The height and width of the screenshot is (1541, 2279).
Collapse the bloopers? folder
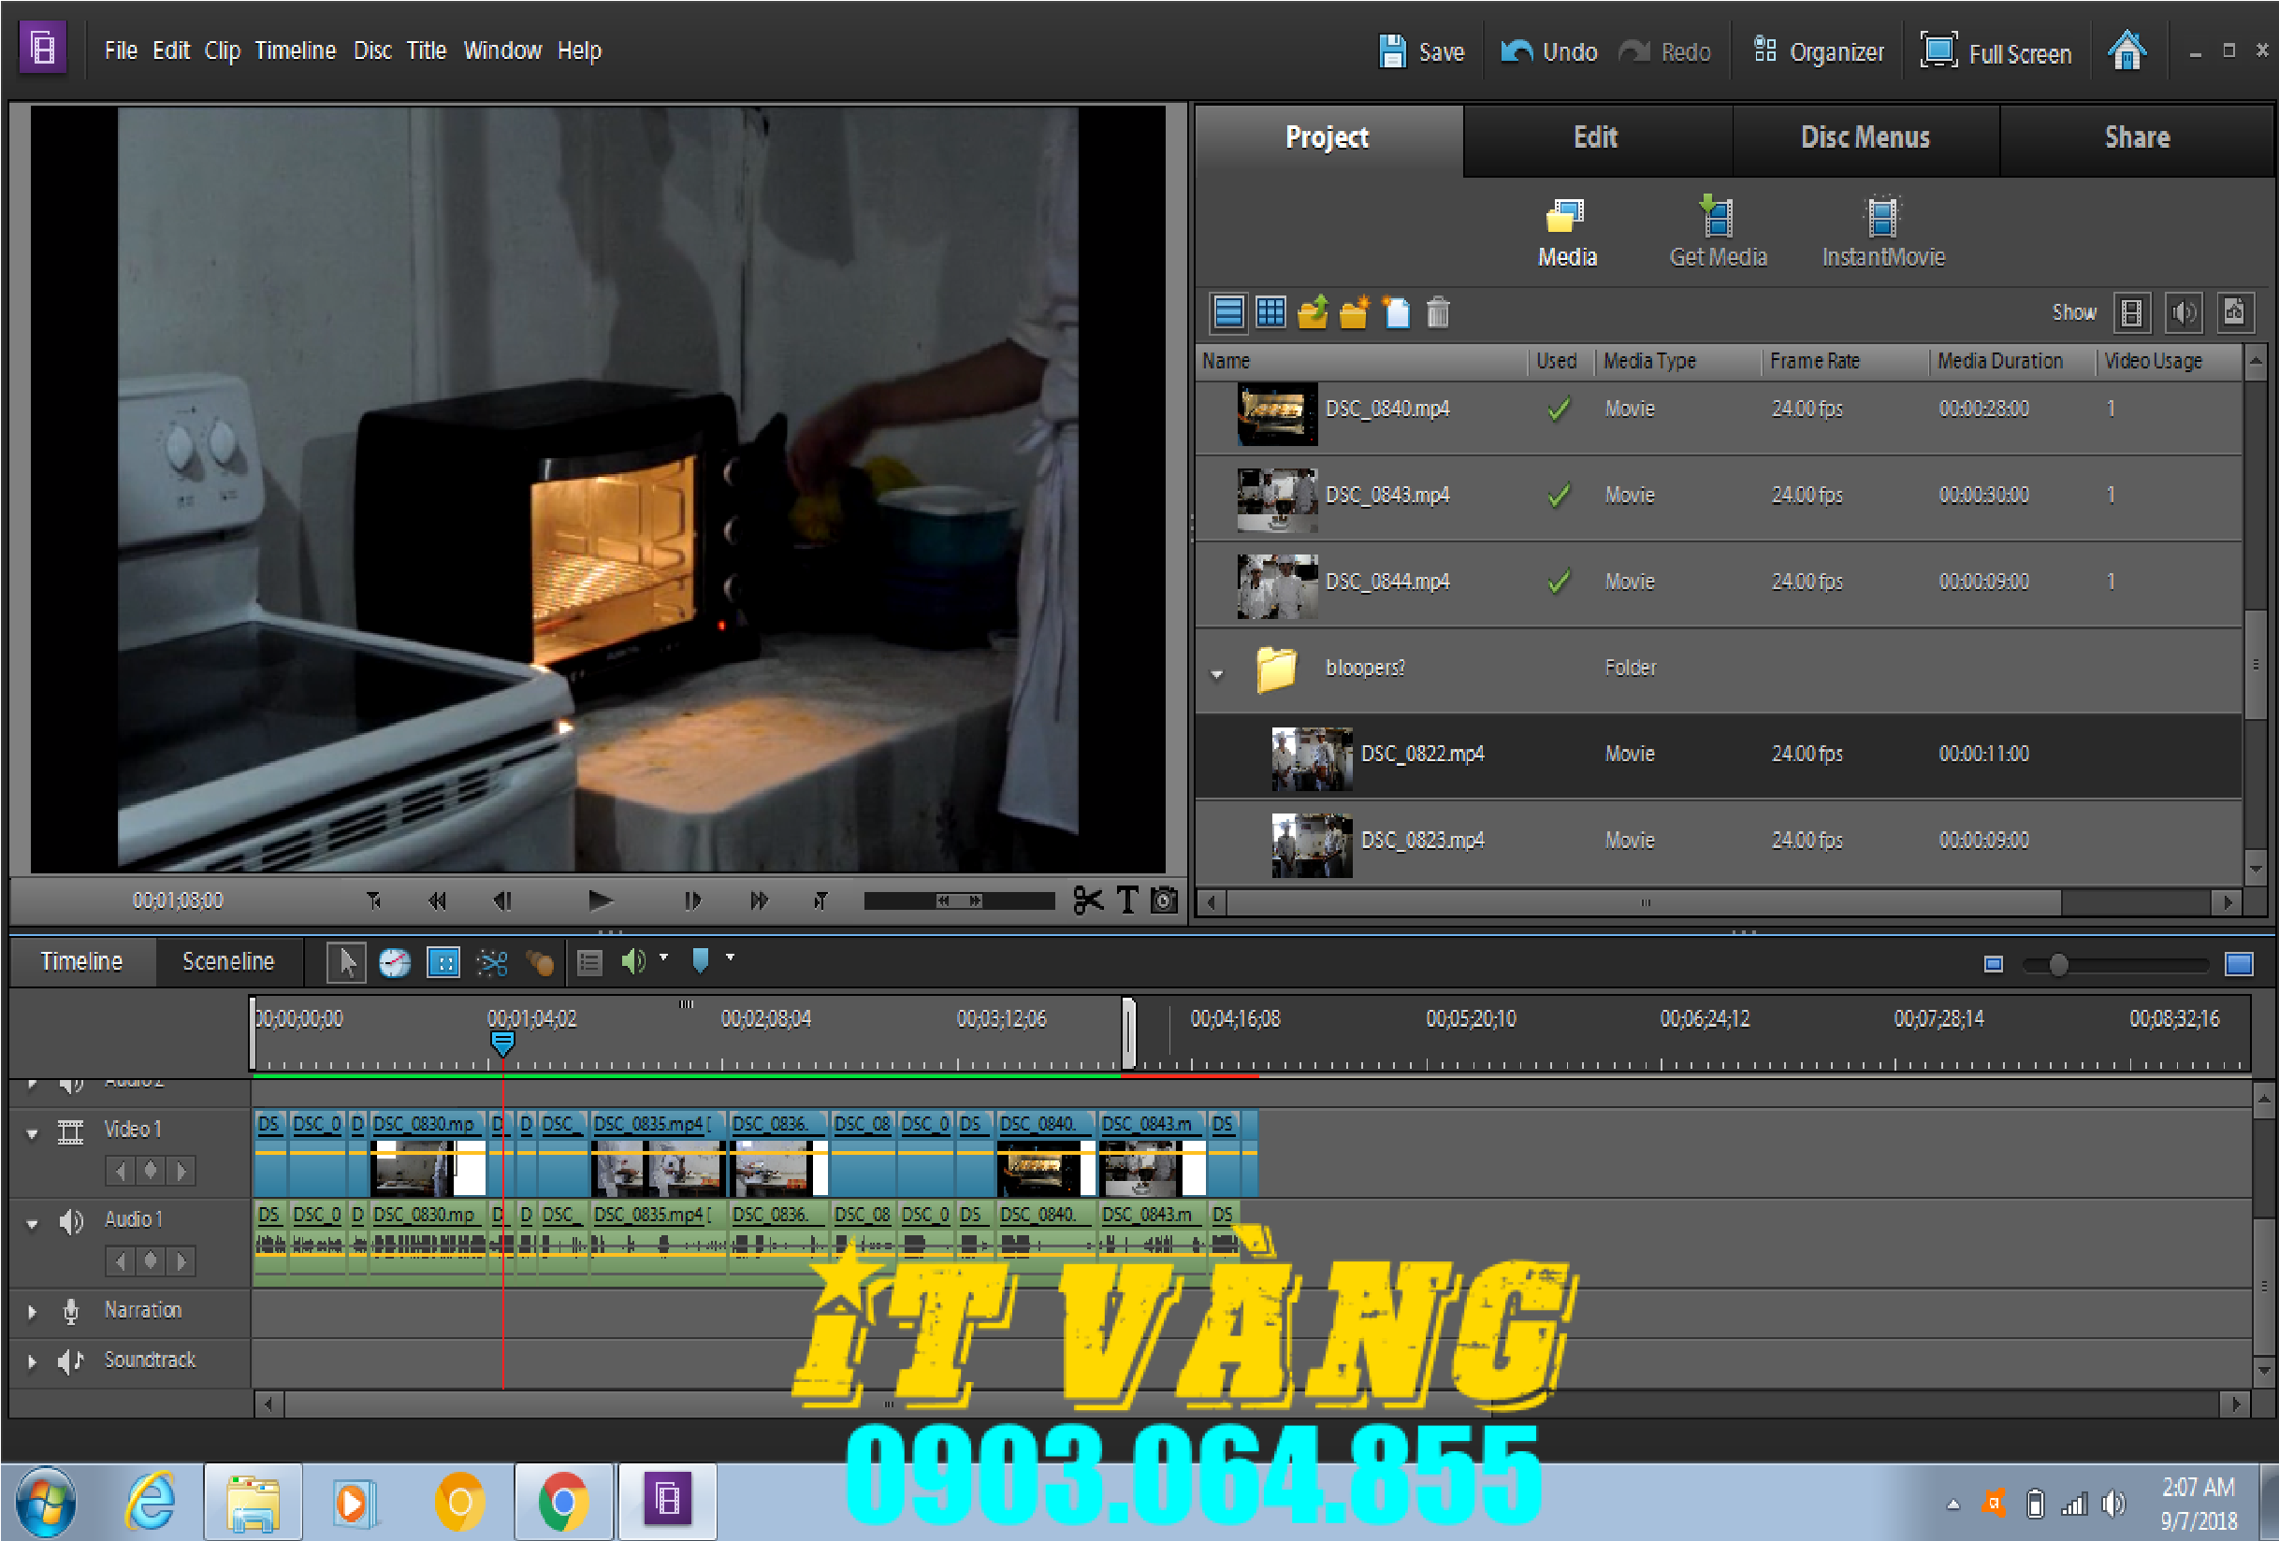pyautogui.click(x=1217, y=673)
